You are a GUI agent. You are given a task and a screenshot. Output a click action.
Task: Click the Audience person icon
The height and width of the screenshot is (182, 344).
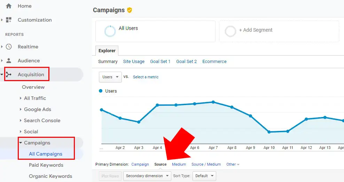tap(9, 61)
